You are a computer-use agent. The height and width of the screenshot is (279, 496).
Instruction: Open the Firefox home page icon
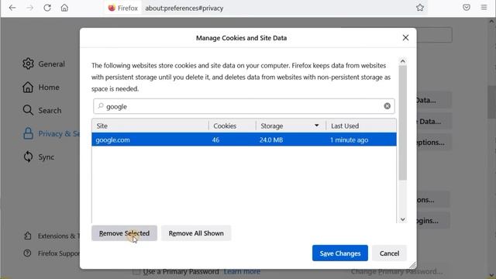pyautogui.click(x=64, y=8)
